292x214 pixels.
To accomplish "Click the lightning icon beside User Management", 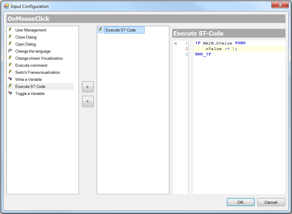I will [10, 29].
